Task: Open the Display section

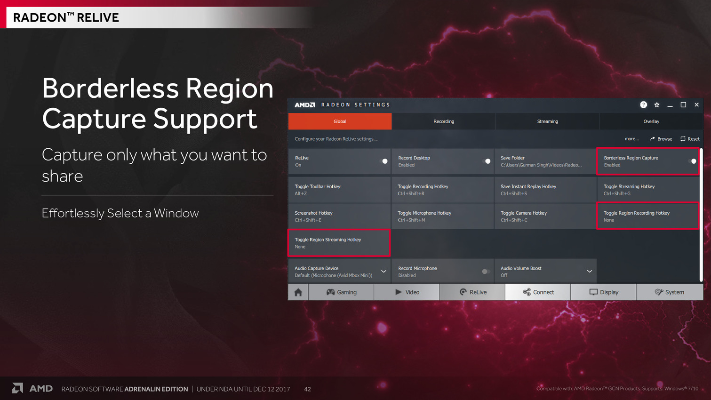Action: pos(603,292)
